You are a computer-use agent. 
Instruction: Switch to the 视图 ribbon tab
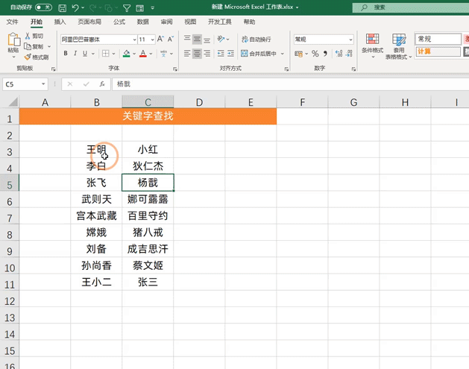point(190,22)
